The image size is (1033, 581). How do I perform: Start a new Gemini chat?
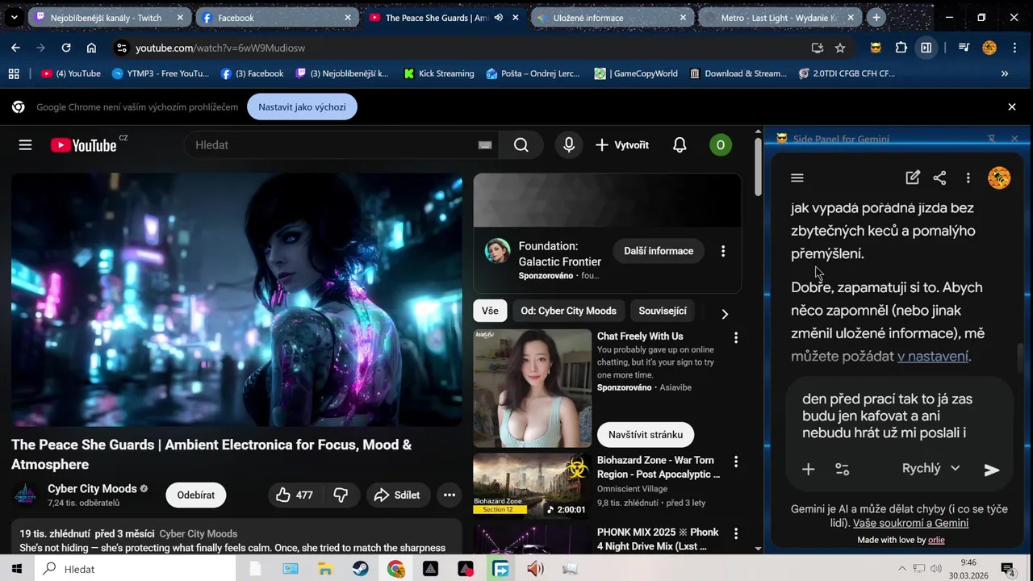(913, 178)
